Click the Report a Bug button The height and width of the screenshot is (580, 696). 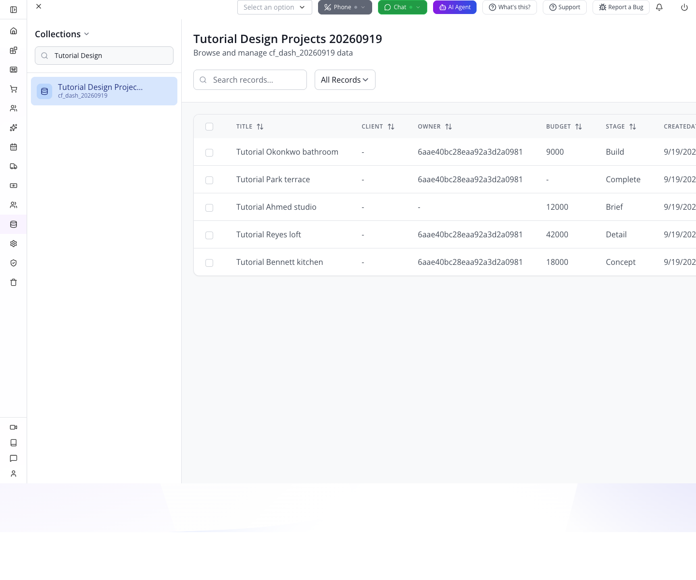(x=621, y=7)
